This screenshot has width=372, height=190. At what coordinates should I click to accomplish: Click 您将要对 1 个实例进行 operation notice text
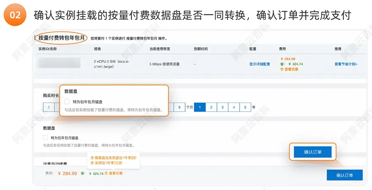click(129, 38)
